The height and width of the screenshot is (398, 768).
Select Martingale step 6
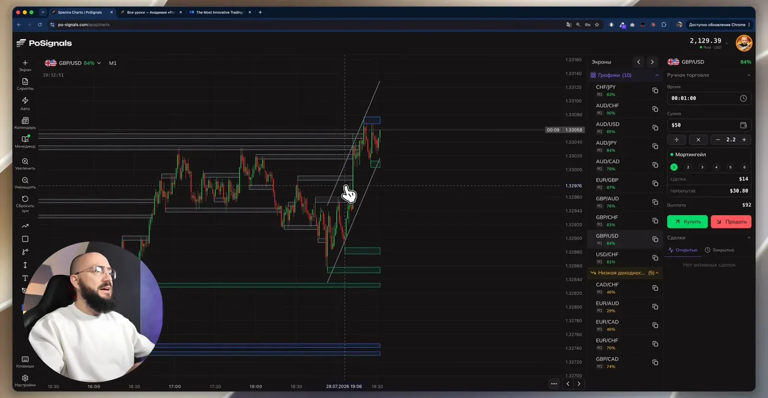coord(744,167)
